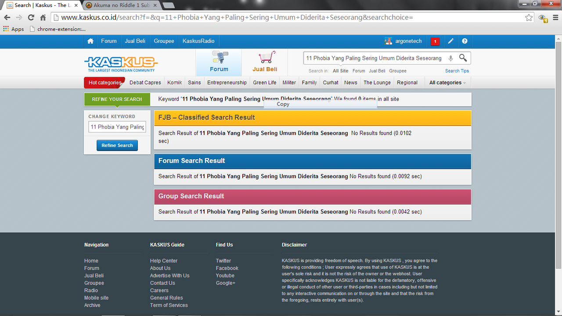Open the Regional category
Viewport: 562px width, 316px height.
pos(407,83)
